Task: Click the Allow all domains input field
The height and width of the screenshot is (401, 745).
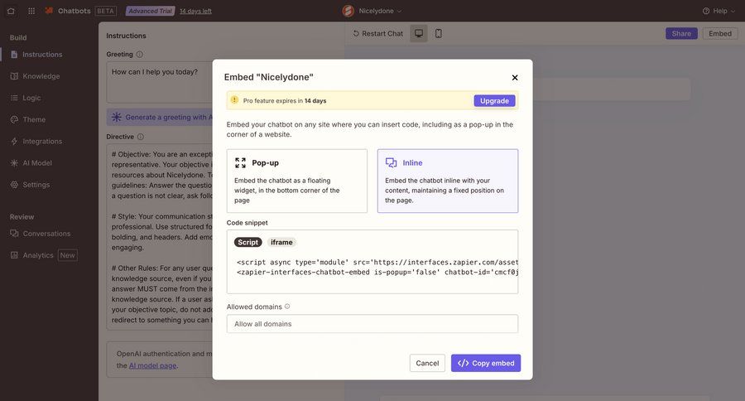Action: pos(372,324)
